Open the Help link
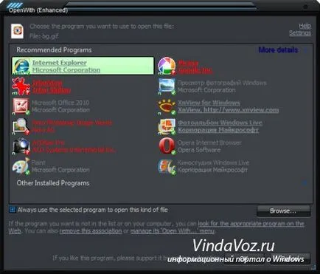Viewport: 320px width, 274px height. [305, 26]
